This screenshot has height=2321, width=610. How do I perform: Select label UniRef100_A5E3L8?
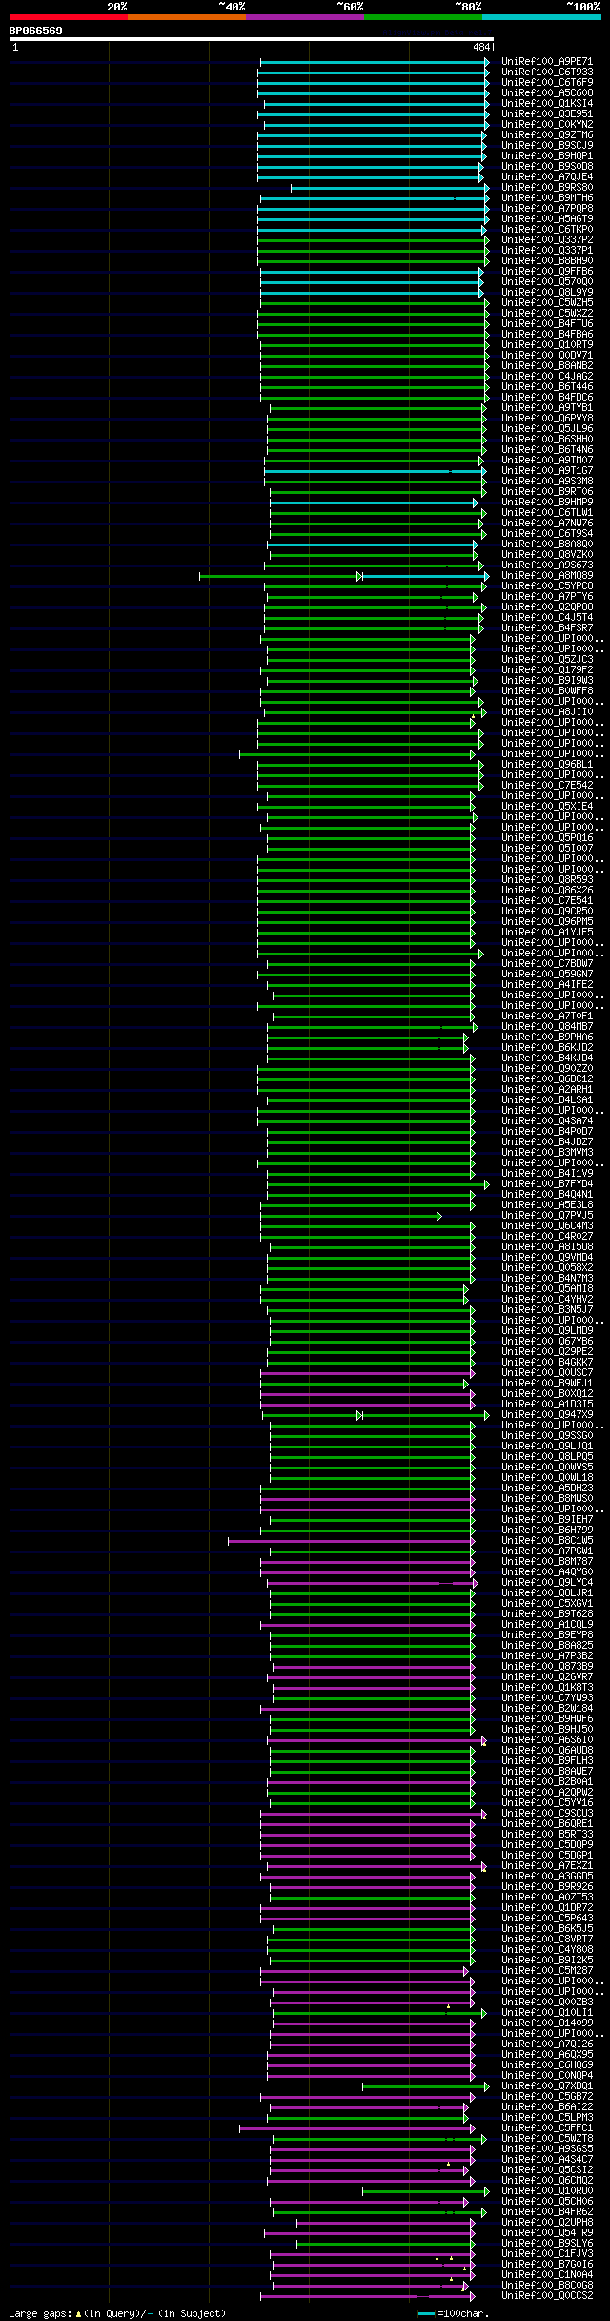pyautogui.click(x=547, y=1204)
